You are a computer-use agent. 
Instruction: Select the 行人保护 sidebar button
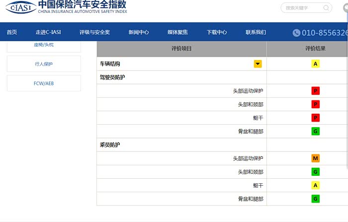[x=44, y=64]
